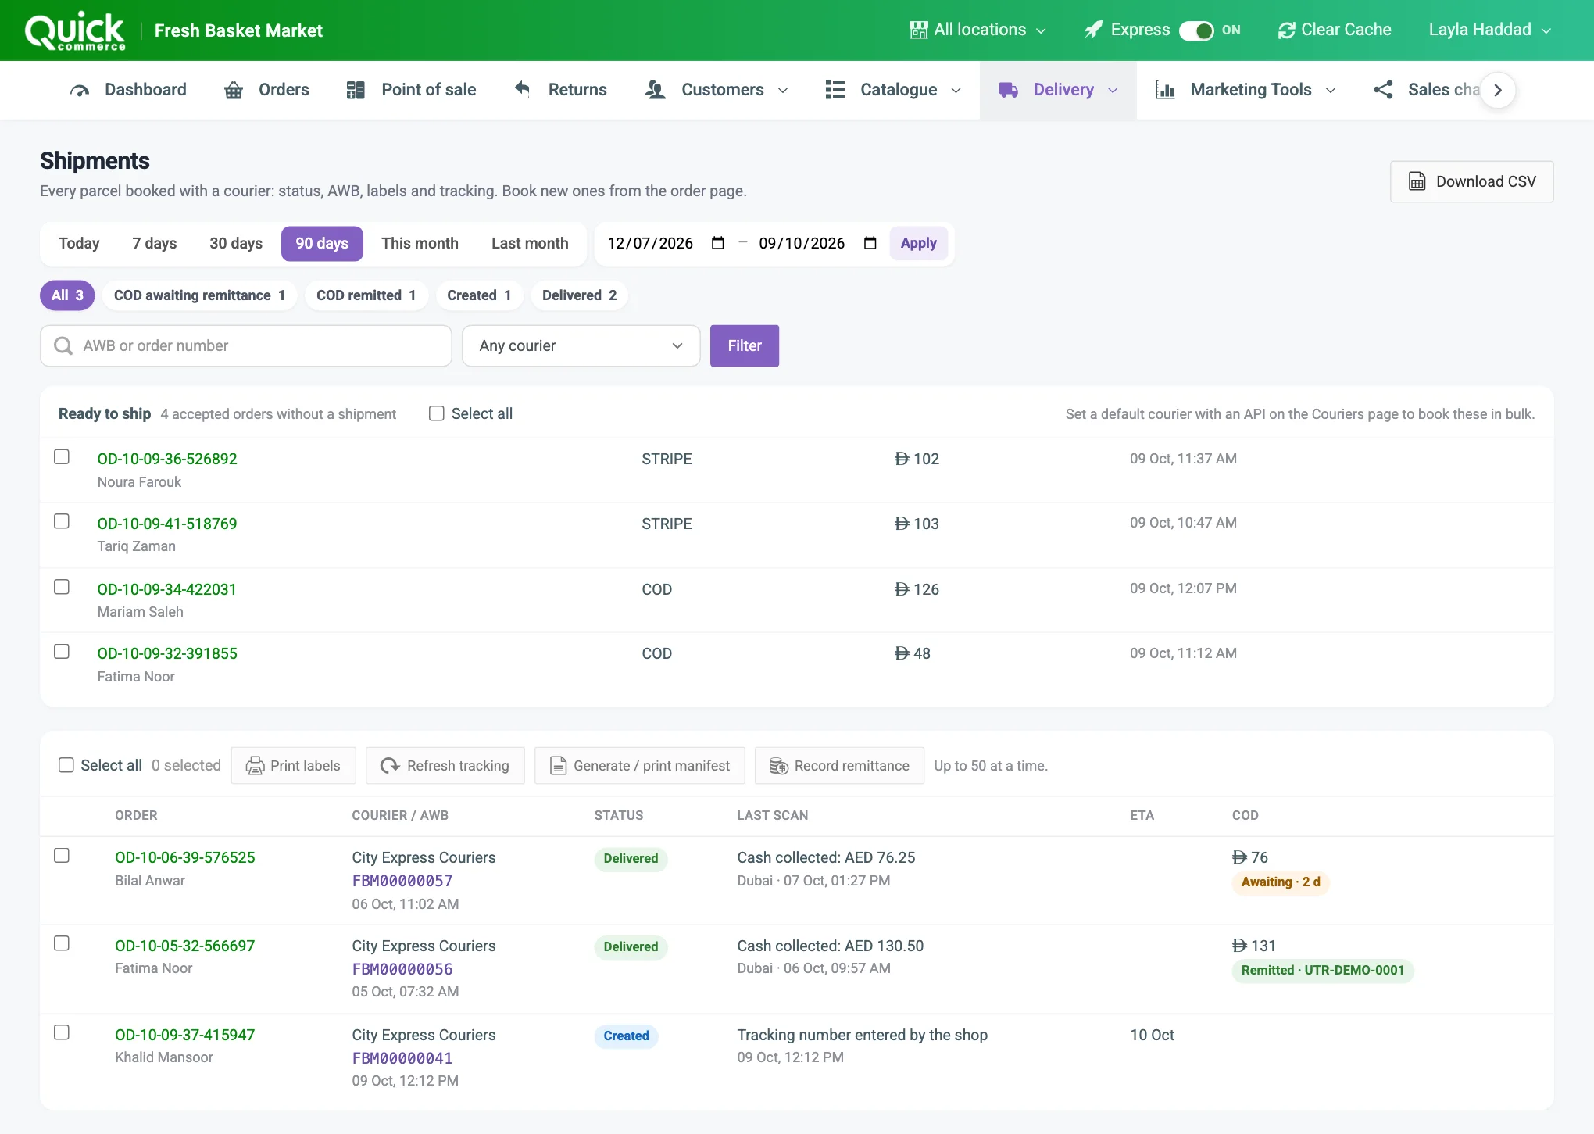Expand the Customers menu chevron
The width and height of the screenshot is (1594, 1134).
pos(783,91)
